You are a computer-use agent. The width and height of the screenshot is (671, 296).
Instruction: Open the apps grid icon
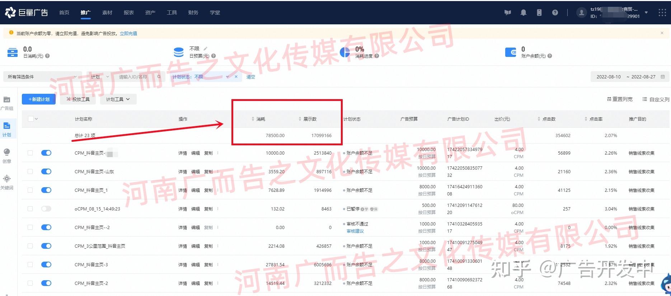tap(662, 13)
